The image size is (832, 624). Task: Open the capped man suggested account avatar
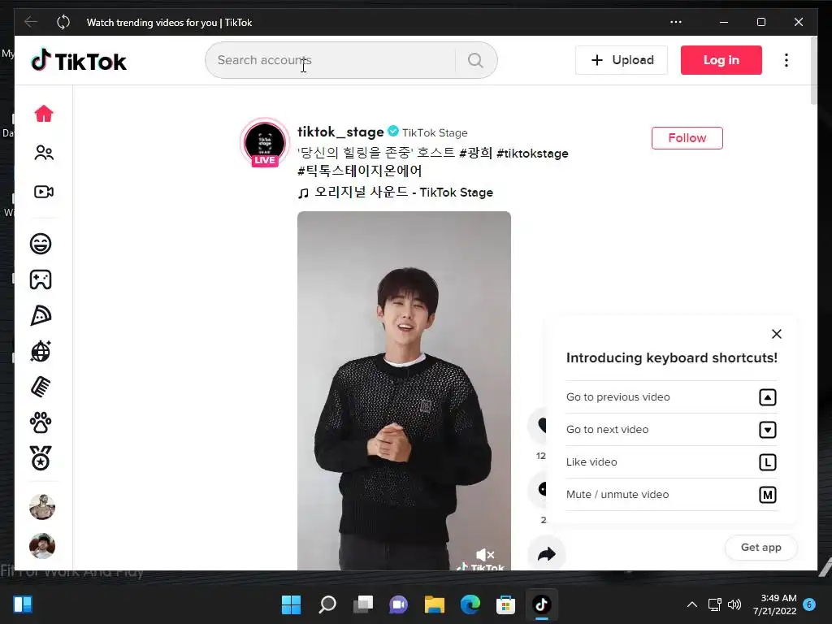click(42, 545)
